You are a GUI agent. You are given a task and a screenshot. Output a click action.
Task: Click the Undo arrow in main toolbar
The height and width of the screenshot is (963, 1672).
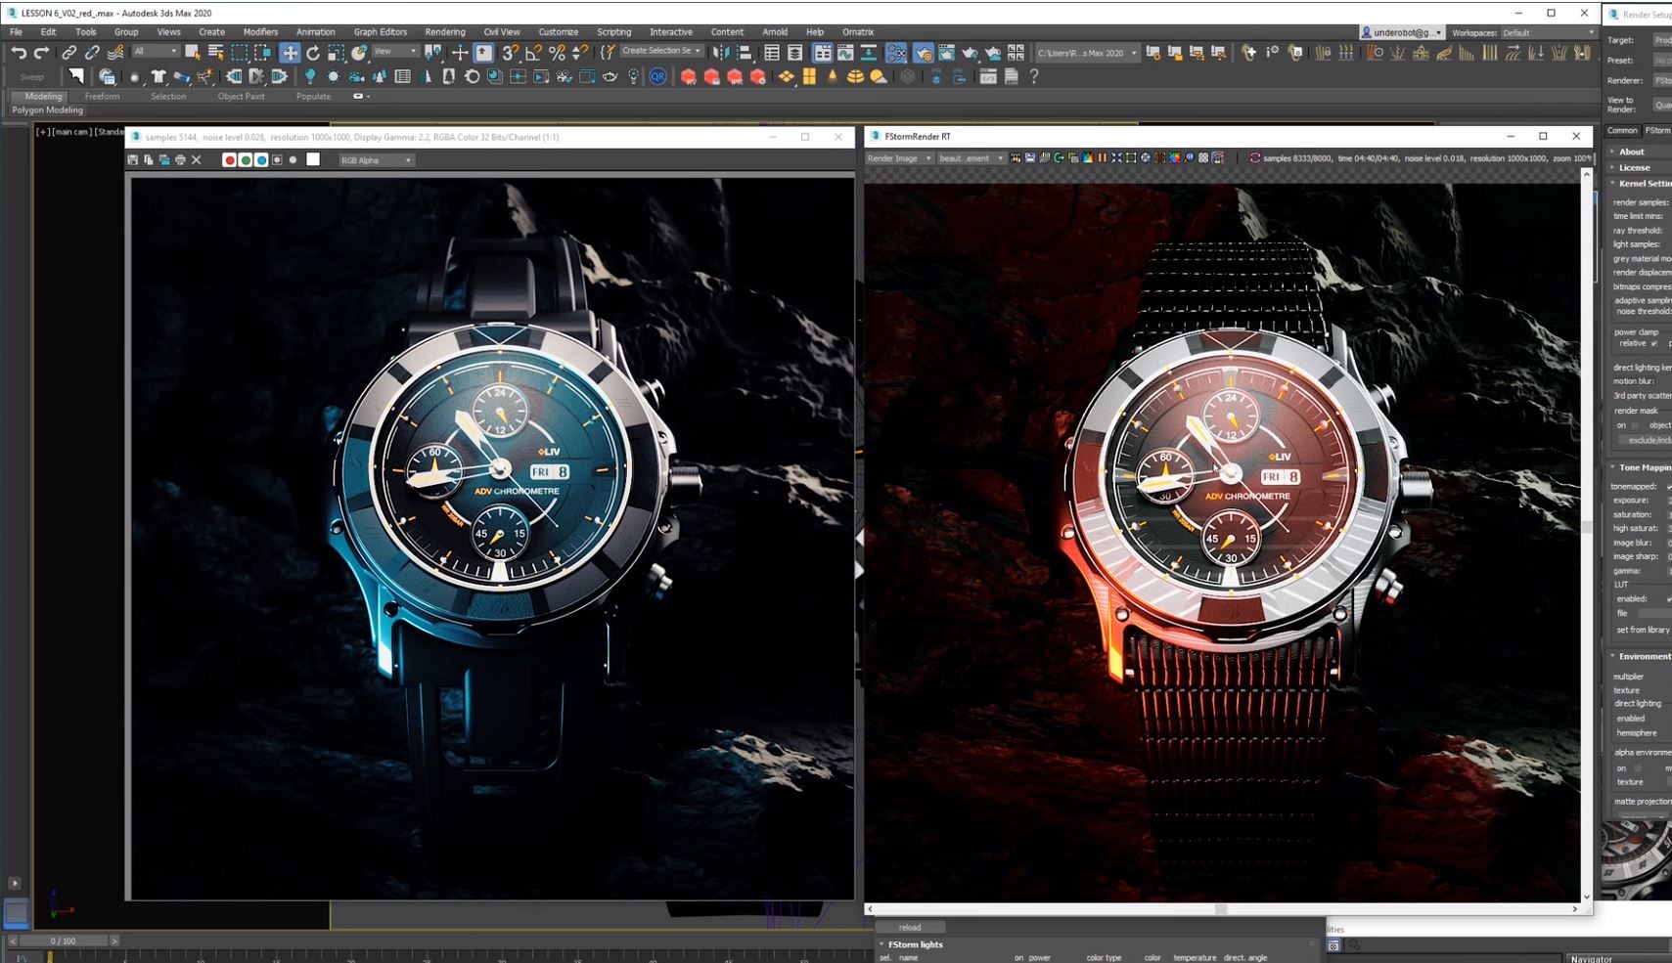coord(19,53)
